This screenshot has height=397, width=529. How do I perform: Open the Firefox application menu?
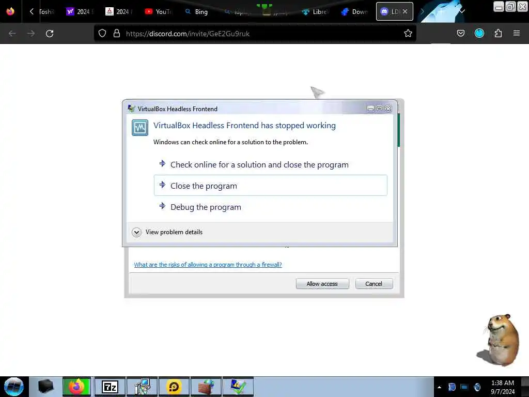click(517, 33)
